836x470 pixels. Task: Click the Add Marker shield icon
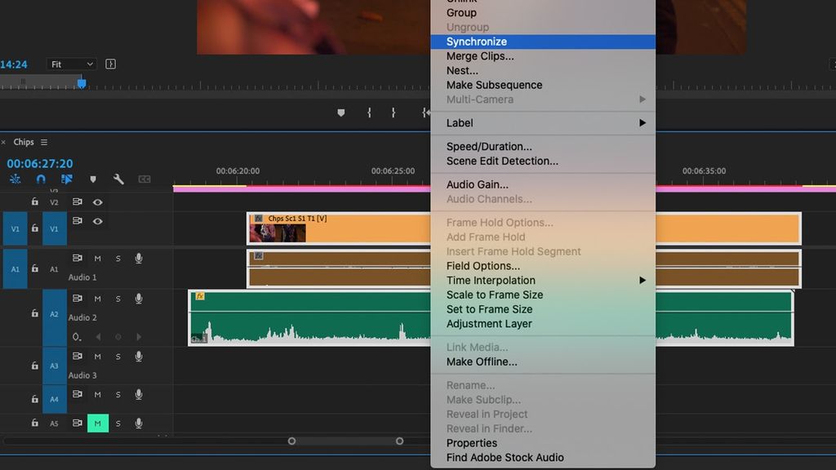pos(92,179)
